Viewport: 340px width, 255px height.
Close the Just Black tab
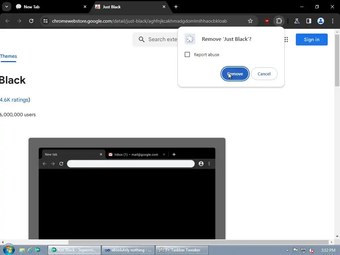(164, 7)
